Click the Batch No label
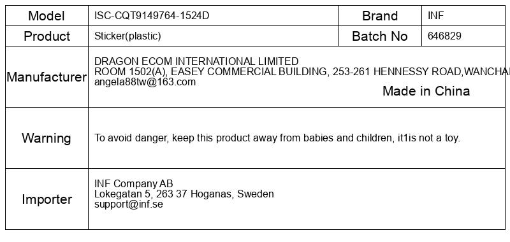The width and height of the screenshot is (510, 242). tap(380, 36)
